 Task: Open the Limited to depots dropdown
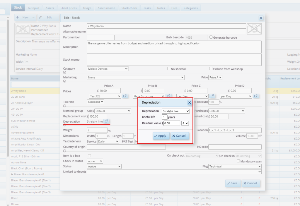pos(174,171)
